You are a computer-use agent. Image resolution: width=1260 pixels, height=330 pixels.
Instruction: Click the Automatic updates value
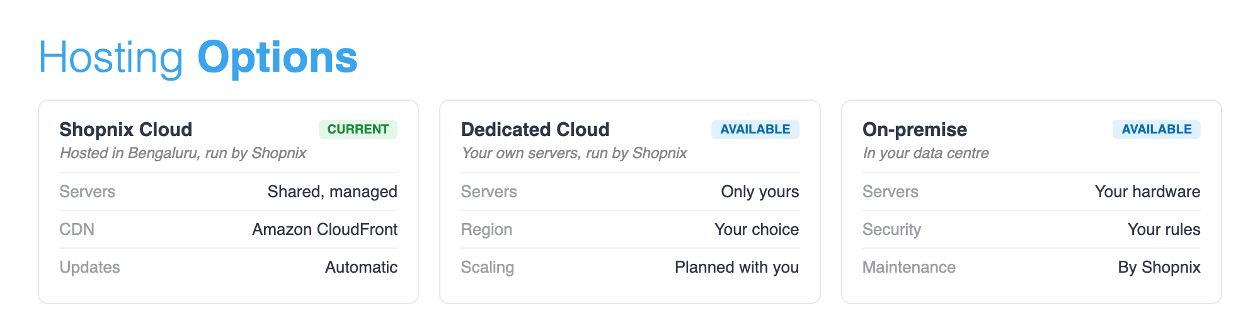361,267
